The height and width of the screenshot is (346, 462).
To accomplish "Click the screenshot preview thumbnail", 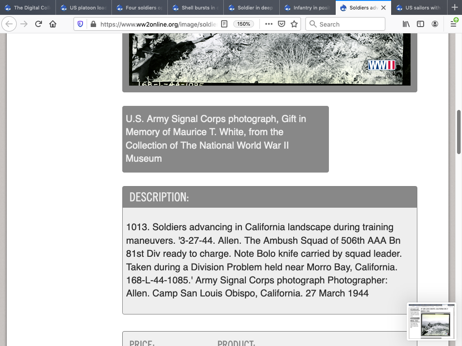I will tap(431, 322).
